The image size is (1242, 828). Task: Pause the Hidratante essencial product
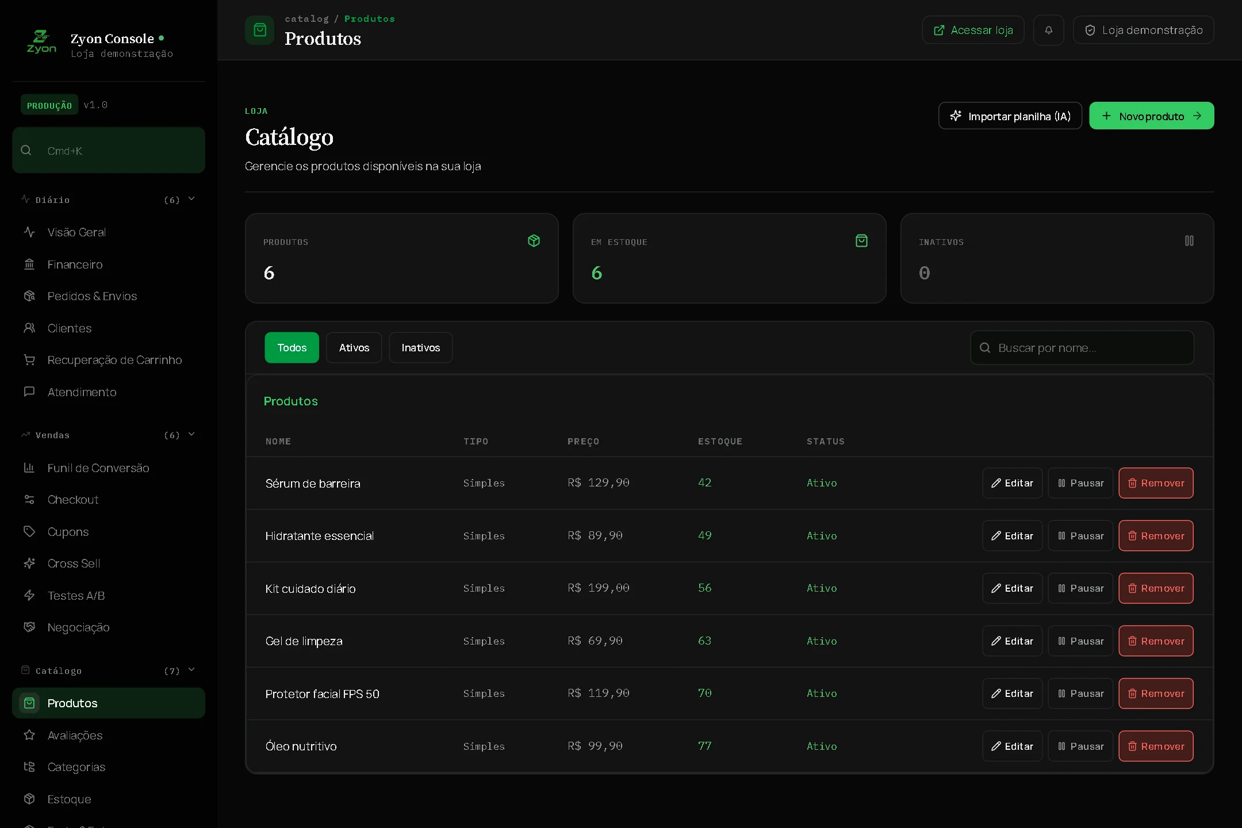click(x=1080, y=536)
